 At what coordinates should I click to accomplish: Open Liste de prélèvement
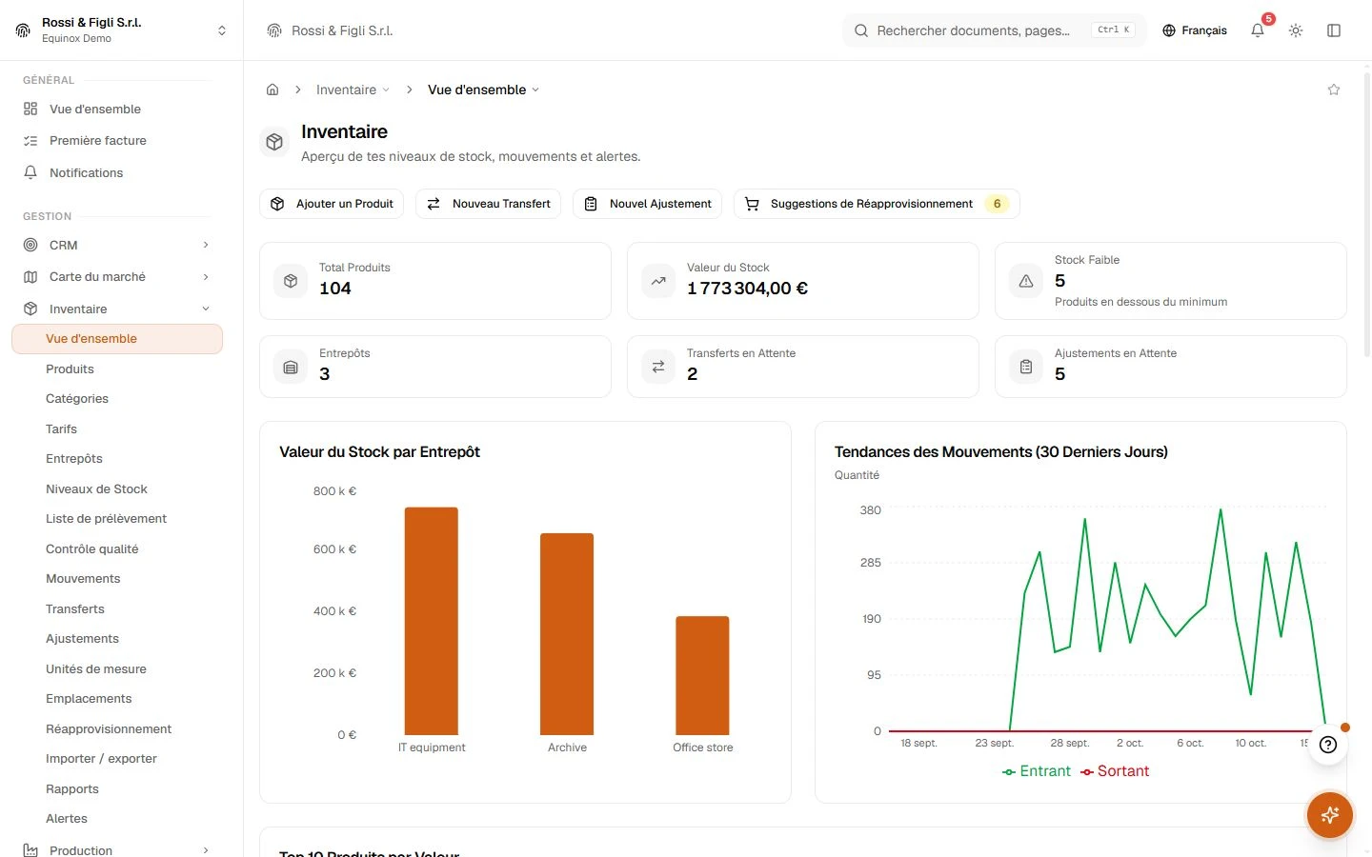117,519
